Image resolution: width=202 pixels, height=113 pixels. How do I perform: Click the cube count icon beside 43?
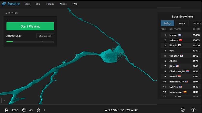point(24,110)
